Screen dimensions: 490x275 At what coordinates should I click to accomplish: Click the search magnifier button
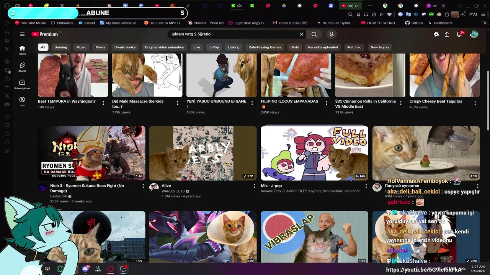click(314, 34)
